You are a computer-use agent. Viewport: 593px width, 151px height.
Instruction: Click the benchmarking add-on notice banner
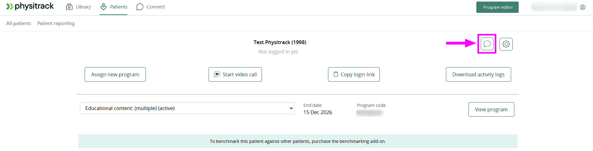click(298, 141)
